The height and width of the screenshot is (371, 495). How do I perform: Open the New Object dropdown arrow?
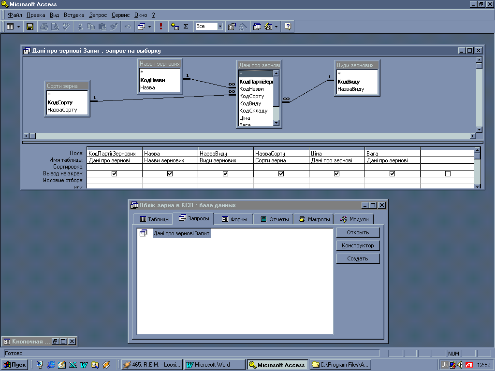[x=276, y=27]
